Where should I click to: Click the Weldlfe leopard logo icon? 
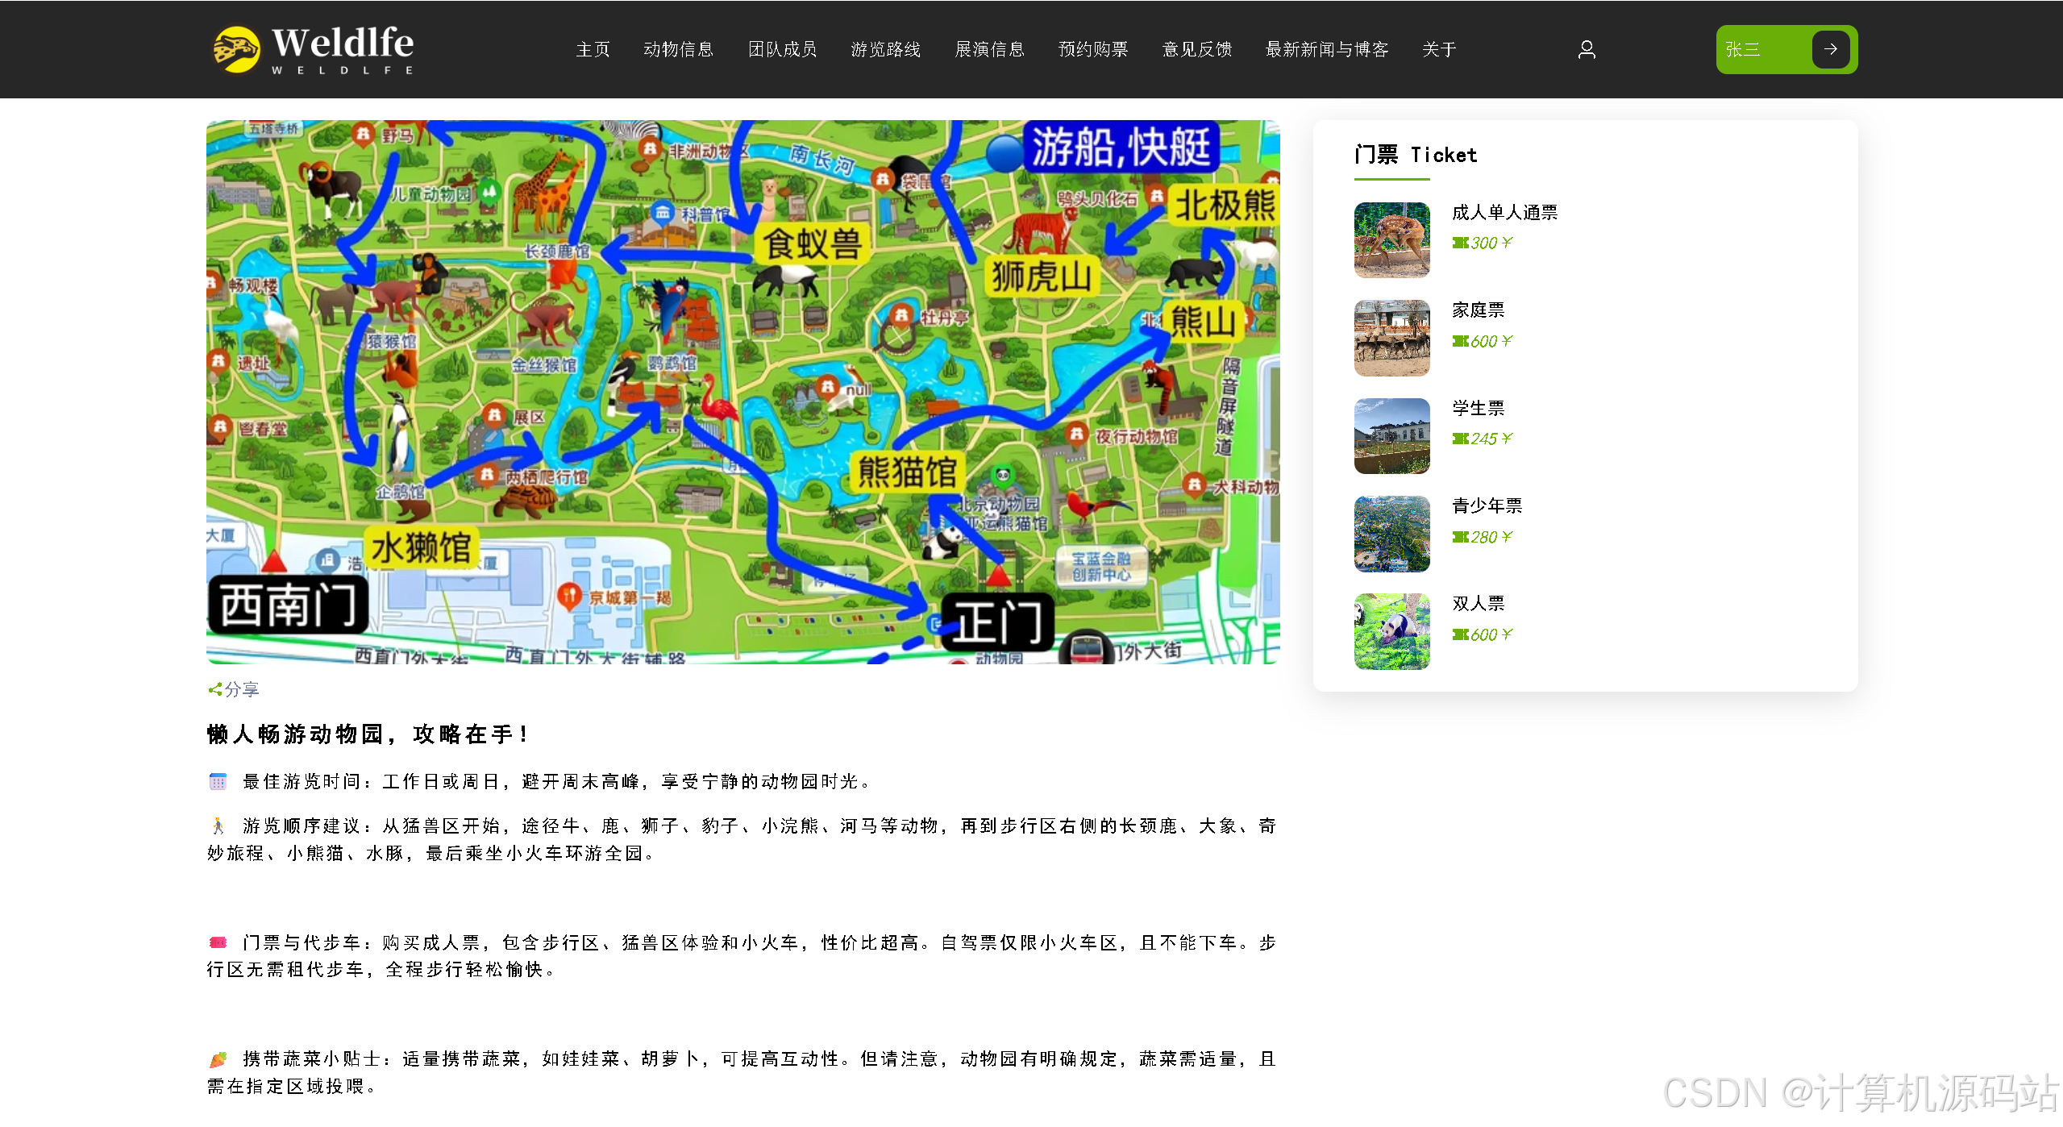point(236,49)
